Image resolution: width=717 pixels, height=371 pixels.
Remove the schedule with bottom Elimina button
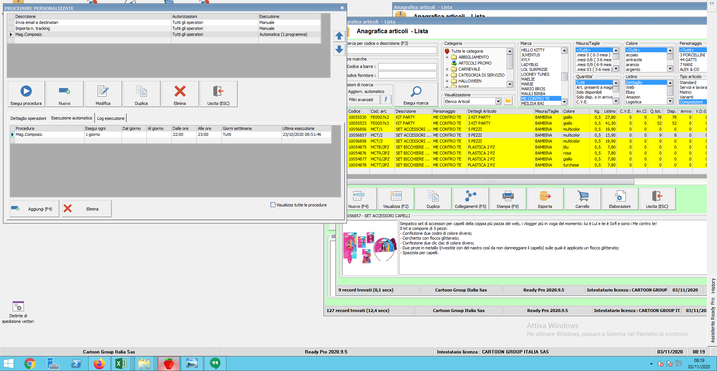tap(87, 209)
